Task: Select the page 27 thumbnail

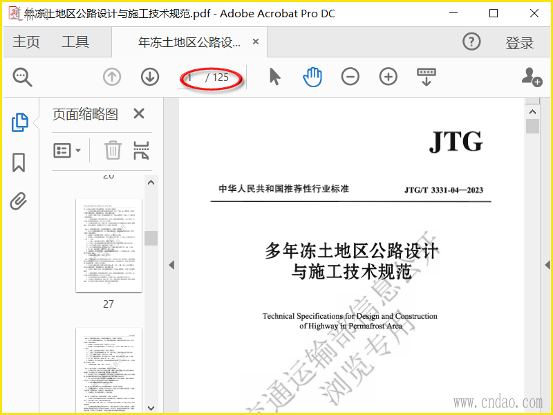Action: pyautogui.click(x=109, y=246)
